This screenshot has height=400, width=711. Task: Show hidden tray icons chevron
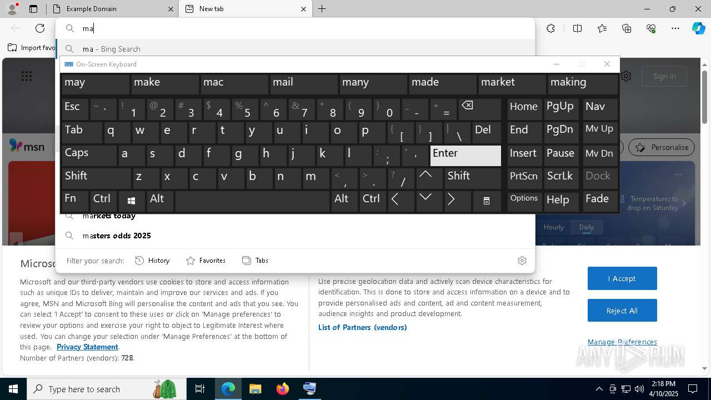pos(599,389)
